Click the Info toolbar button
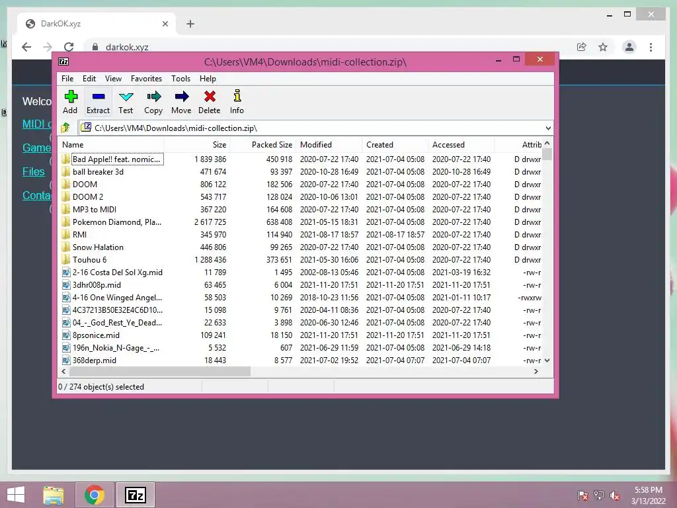The height and width of the screenshot is (508, 677). coord(237,102)
